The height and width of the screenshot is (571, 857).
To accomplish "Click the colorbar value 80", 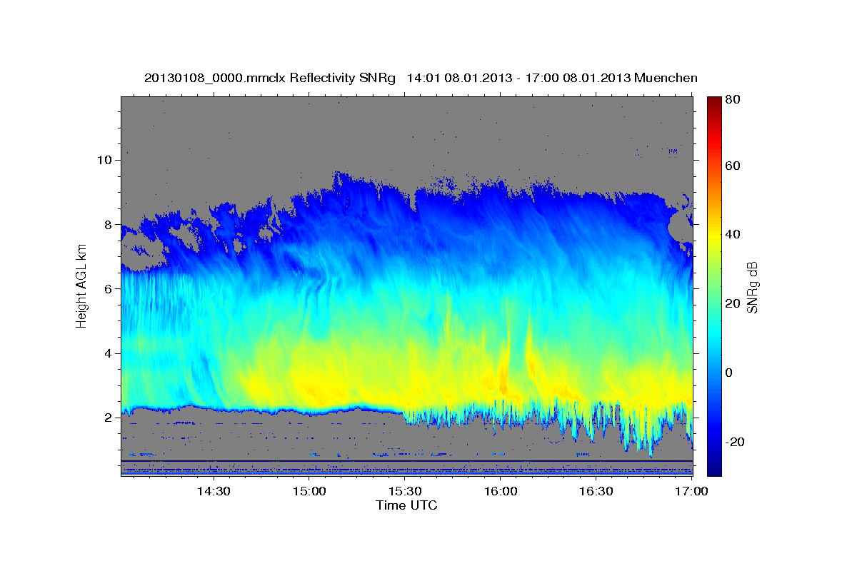I will pyautogui.click(x=731, y=100).
